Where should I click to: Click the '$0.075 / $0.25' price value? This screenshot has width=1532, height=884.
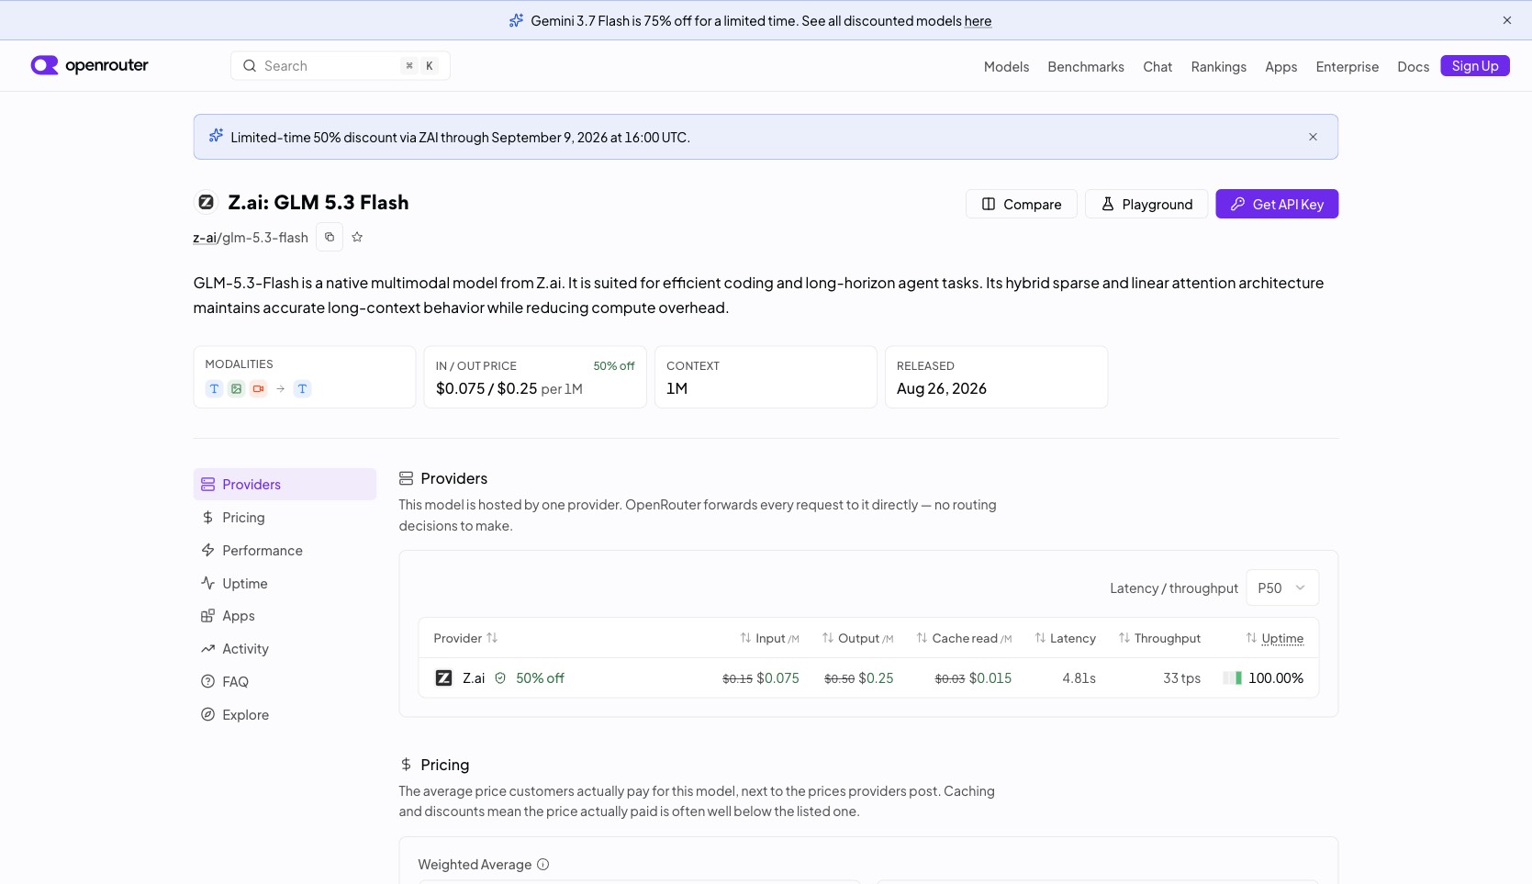tap(486, 388)
